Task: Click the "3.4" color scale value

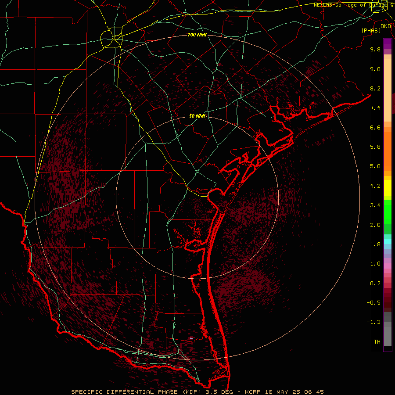Action: pos(375,205)
